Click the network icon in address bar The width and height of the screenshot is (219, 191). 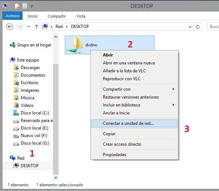[45, 27]
